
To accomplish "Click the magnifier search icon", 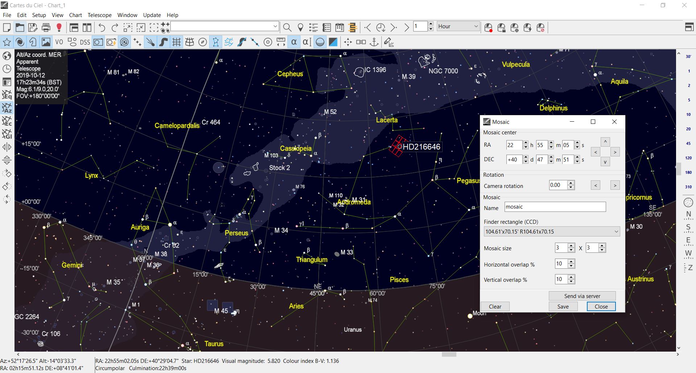I will (287, 28).
